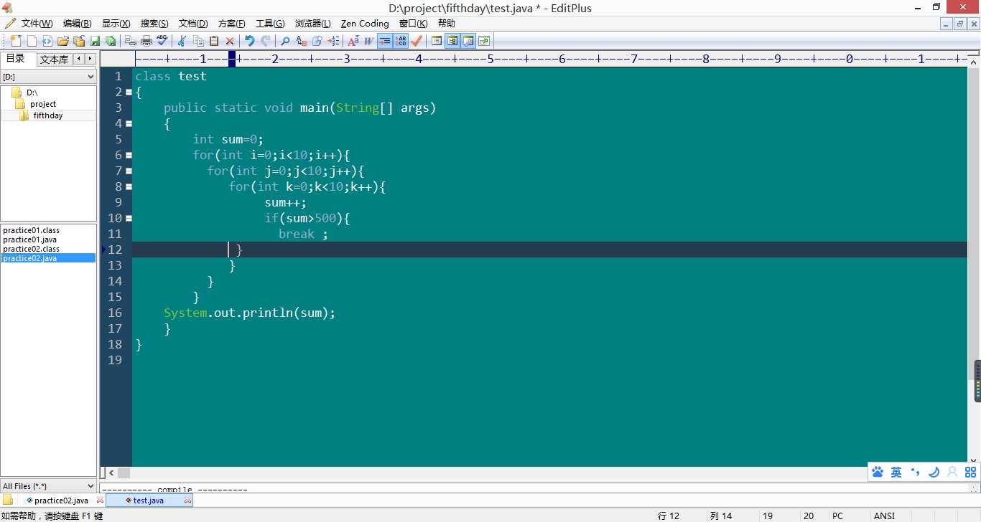Create a new normal text document
The image size is (981, 522).
pos(32,41)
